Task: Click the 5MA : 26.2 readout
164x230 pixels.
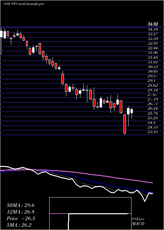Action: (19, 225)
